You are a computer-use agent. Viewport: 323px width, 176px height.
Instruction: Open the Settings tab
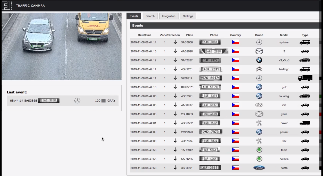(x=188, y=16)
